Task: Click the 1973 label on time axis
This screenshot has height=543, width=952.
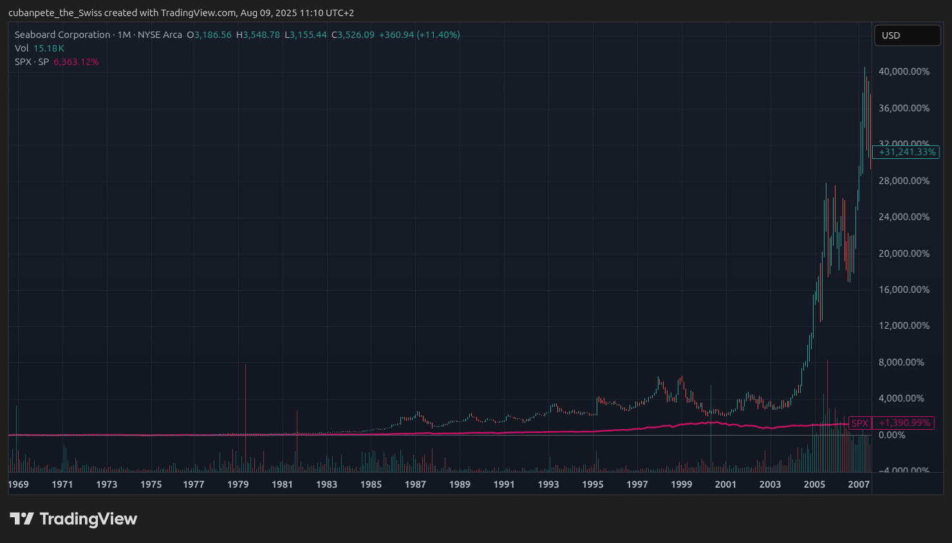Action: click(107, 484)
